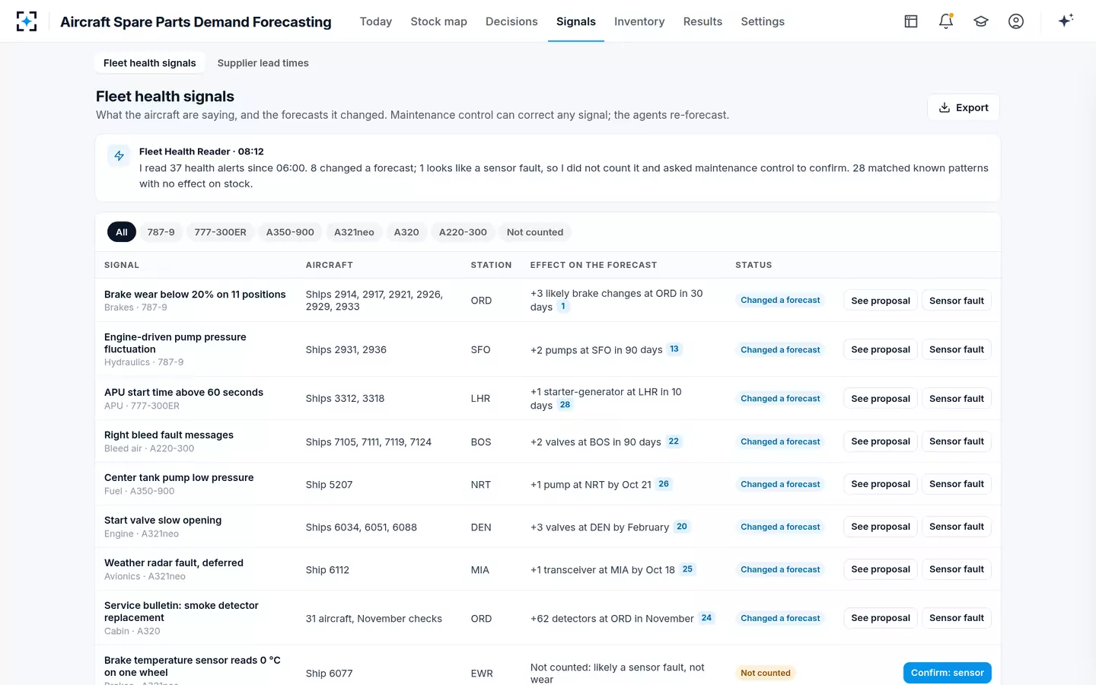
Task: Open reference badge 22 on BOS valves
Action: (674, 441)
